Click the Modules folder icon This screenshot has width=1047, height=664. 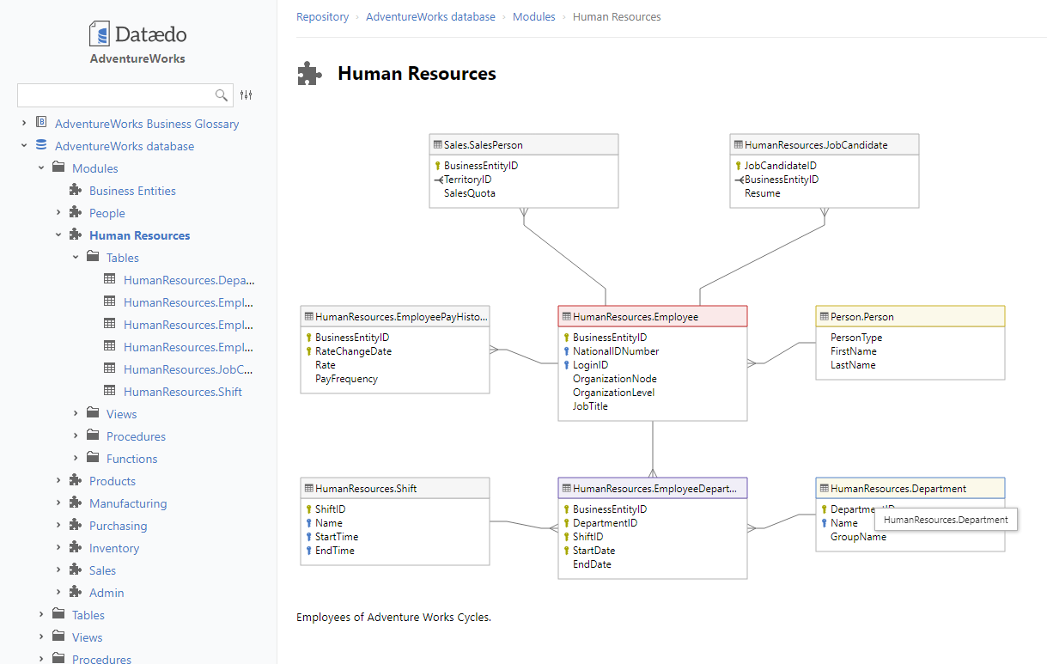(58, 168)
